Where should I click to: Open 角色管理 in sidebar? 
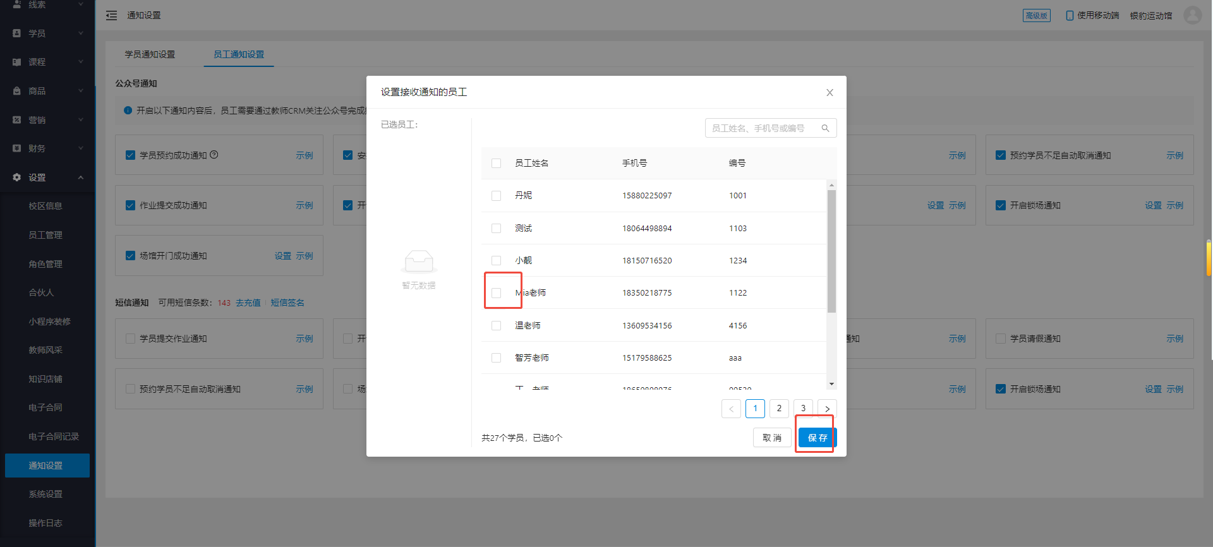(45, 264)
